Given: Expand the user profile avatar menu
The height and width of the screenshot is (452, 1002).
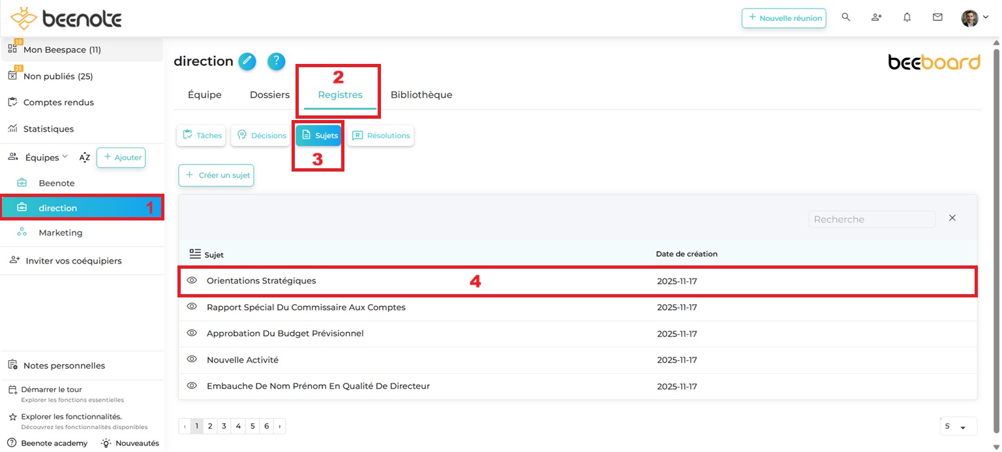Looking at the screenshot, I should pos(975,18).
